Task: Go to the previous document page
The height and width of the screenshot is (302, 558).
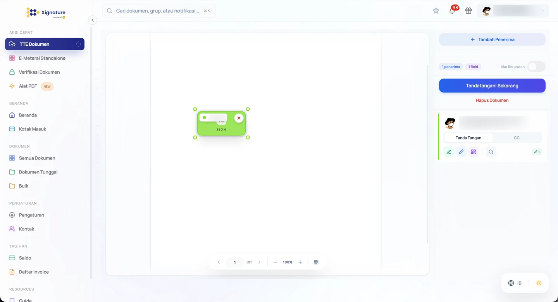Action: (x=219, y=262)
